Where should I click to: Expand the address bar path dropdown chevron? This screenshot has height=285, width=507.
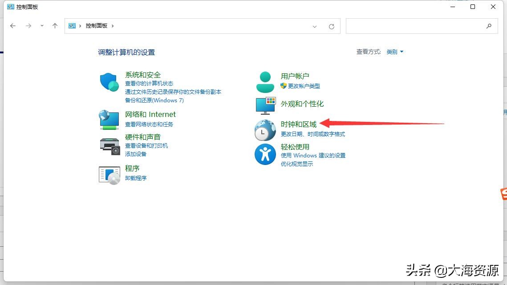click(315, 26)
